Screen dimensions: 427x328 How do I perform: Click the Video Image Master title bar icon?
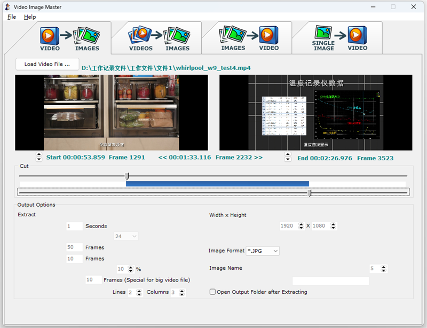pos(6,7)
